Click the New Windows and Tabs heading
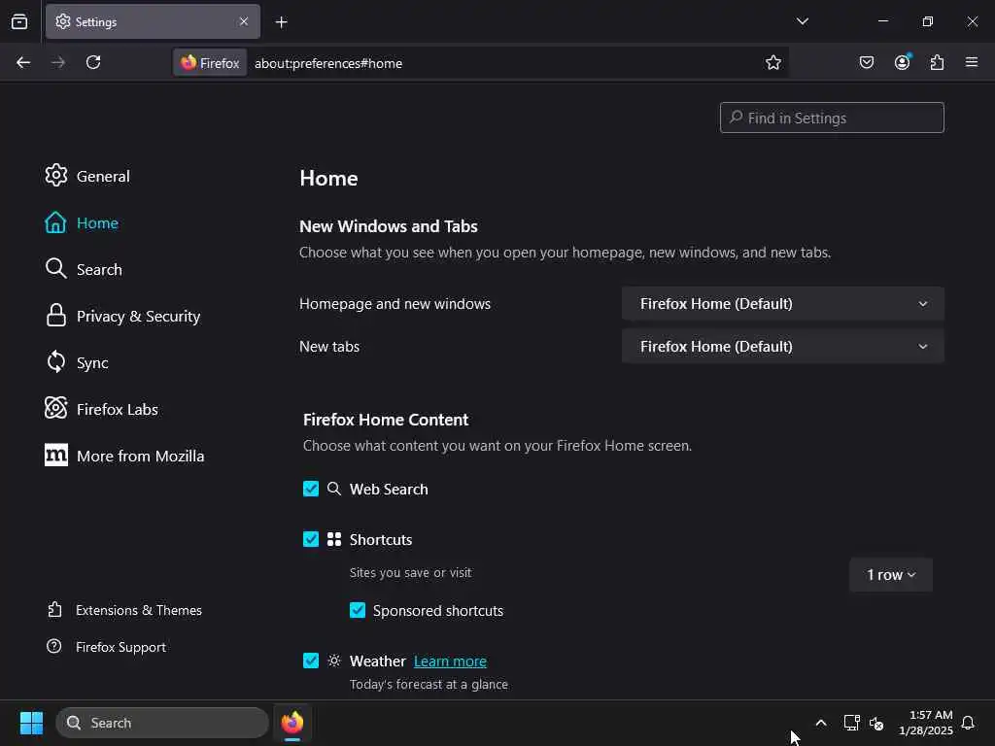The image size is (995, 746). (x=389, y=225)
